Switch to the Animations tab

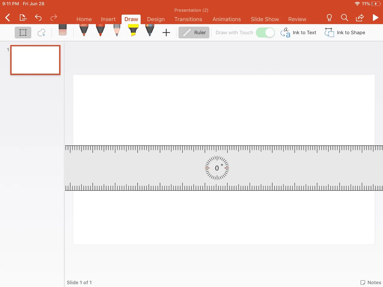tap(227, 19)
